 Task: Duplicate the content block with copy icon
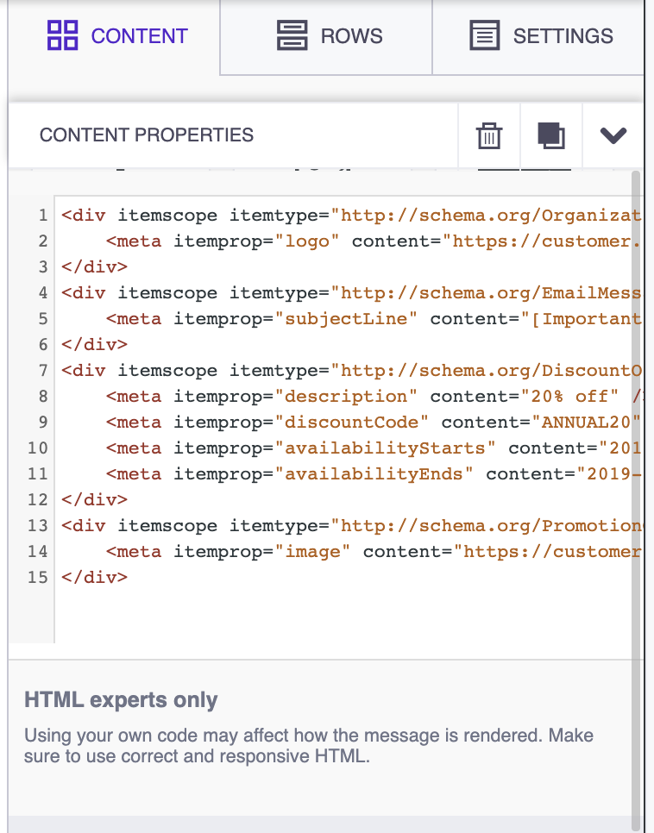point(550,135)
